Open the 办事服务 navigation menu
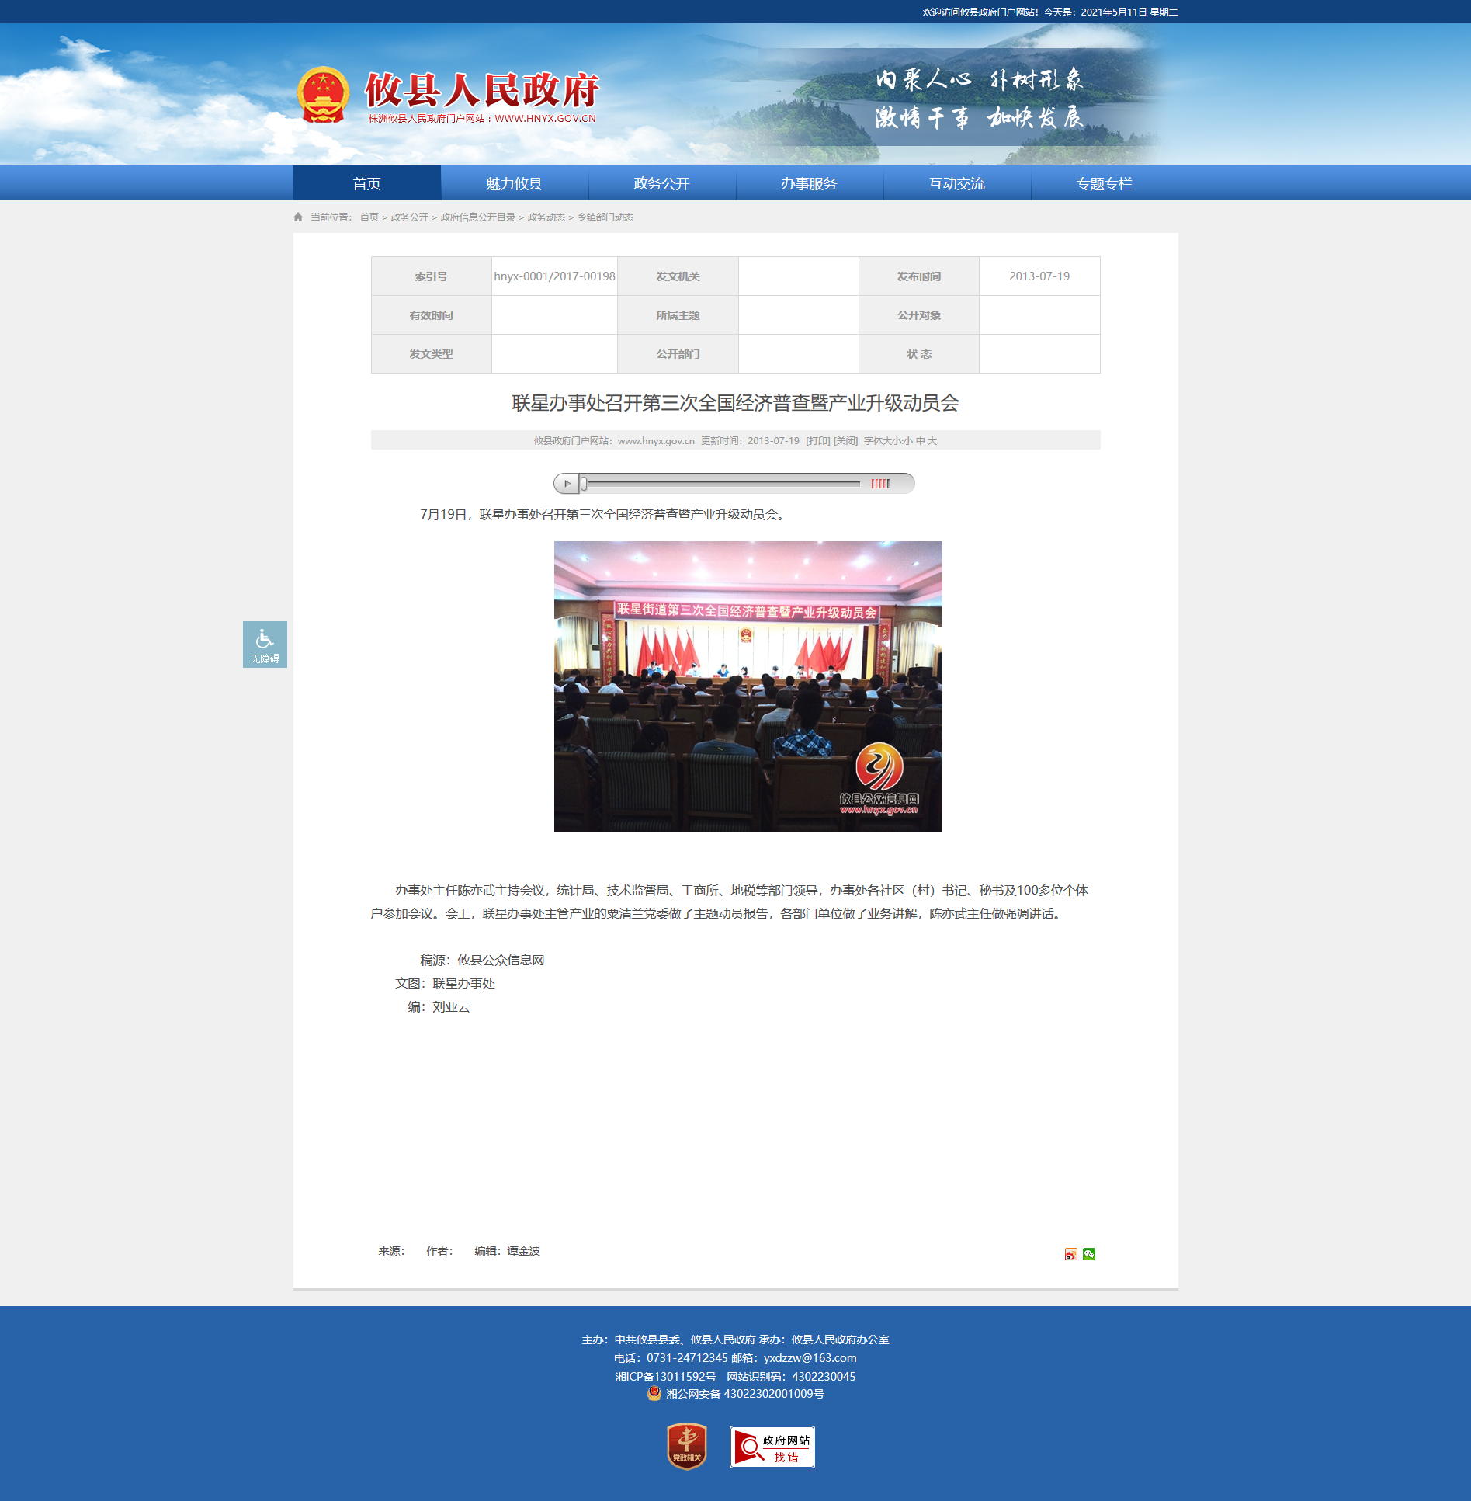 [x=809, y=183]
